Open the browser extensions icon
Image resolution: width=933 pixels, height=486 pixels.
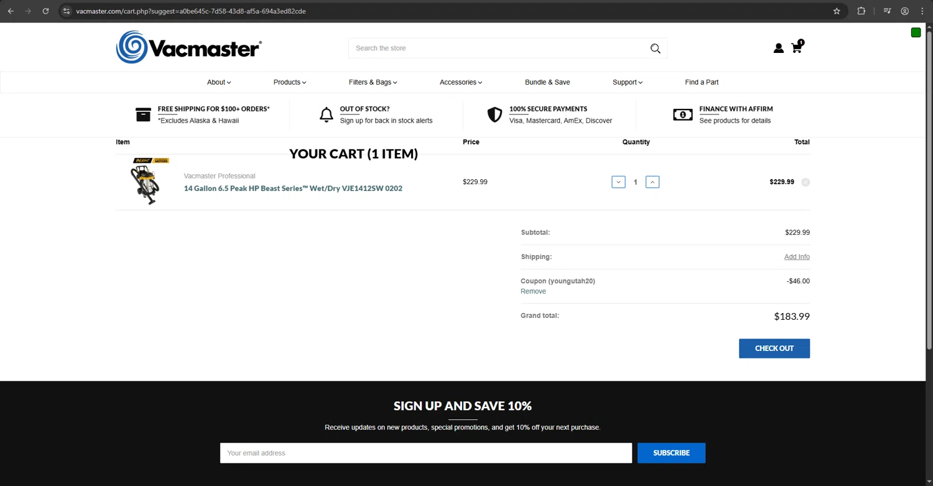[861, 11]
